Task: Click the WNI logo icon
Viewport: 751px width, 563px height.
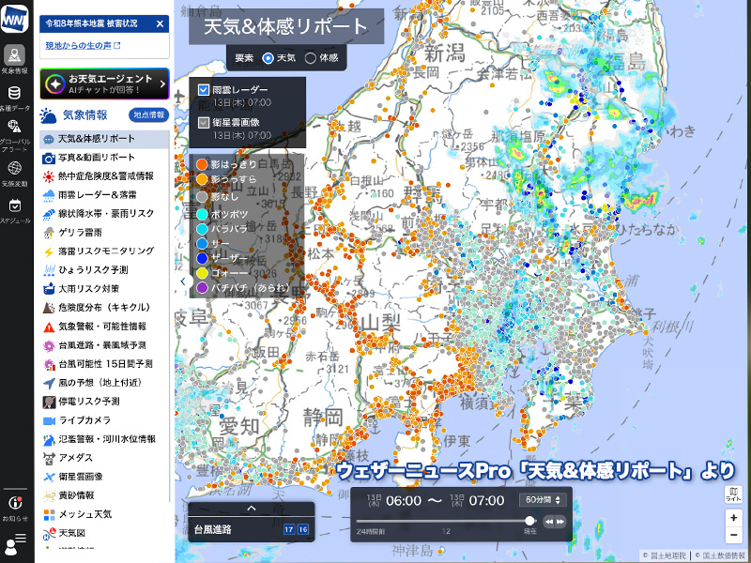Action: (15, 18)
